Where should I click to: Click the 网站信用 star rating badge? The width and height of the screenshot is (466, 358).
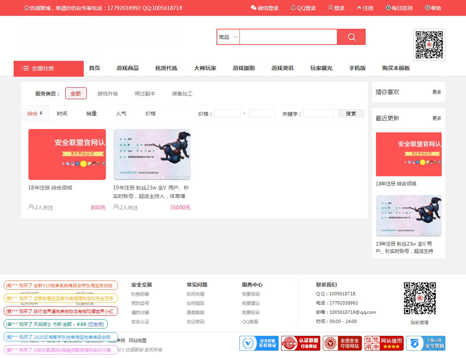[384, 343]
